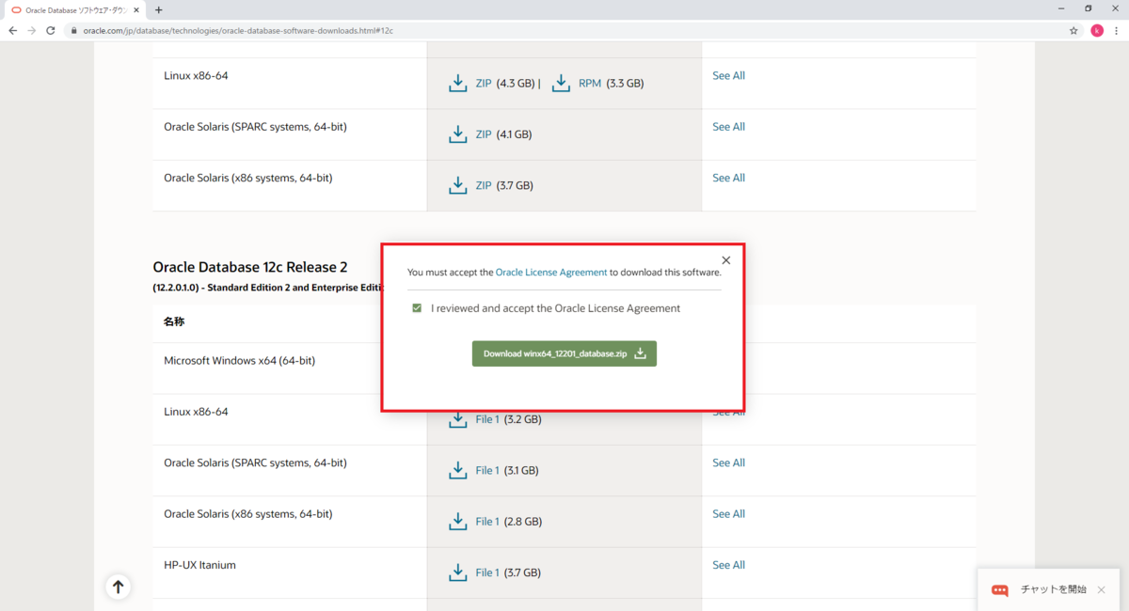The width and height of the screenshot is (1129, 611).
Task: Click the ZIP (4.3 GB) Linux link
Action: click(x=484, y=83)
